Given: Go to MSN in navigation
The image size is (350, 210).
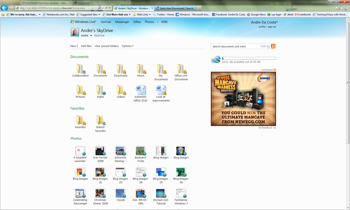Looking at the screenshot, I should coord(164,22).
